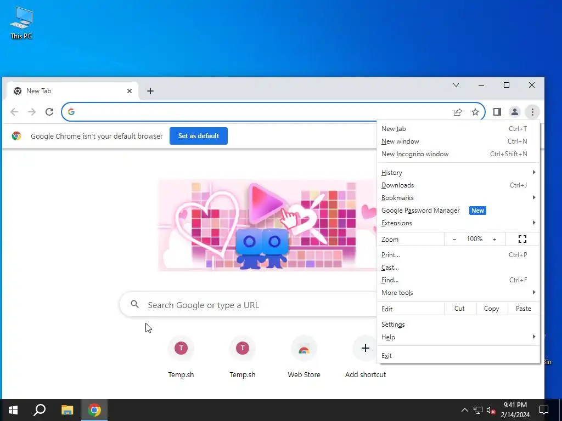Click the Add shortcut tile
The width and height of the screenshot is (562, 421).
(365, 357)
